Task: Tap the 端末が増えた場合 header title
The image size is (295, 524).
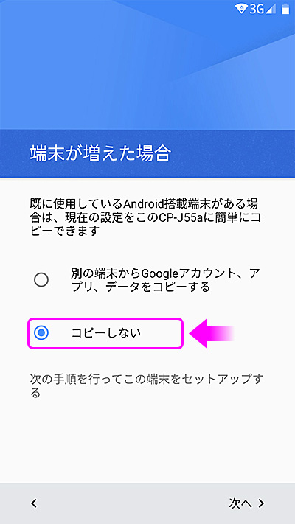Action: click(100, 153)
